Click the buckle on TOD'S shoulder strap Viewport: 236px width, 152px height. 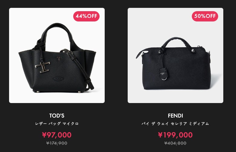coord(70,54)
